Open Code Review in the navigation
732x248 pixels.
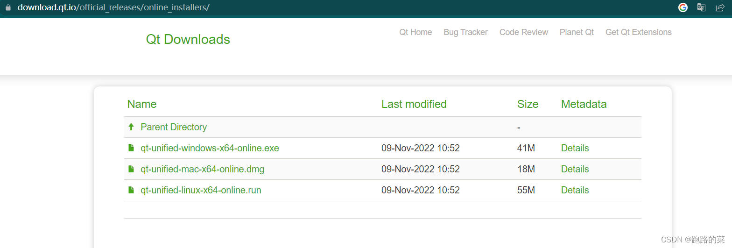(x=524, y=32)
